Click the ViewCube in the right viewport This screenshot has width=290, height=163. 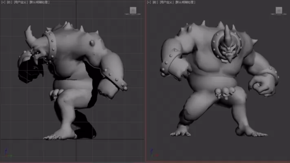279,10
